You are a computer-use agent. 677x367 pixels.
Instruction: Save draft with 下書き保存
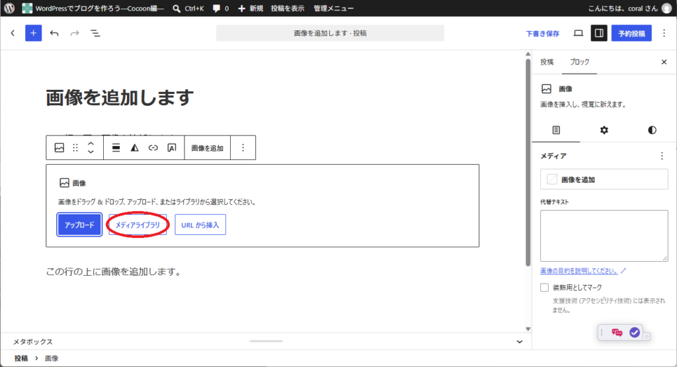(x=542, y=33)
